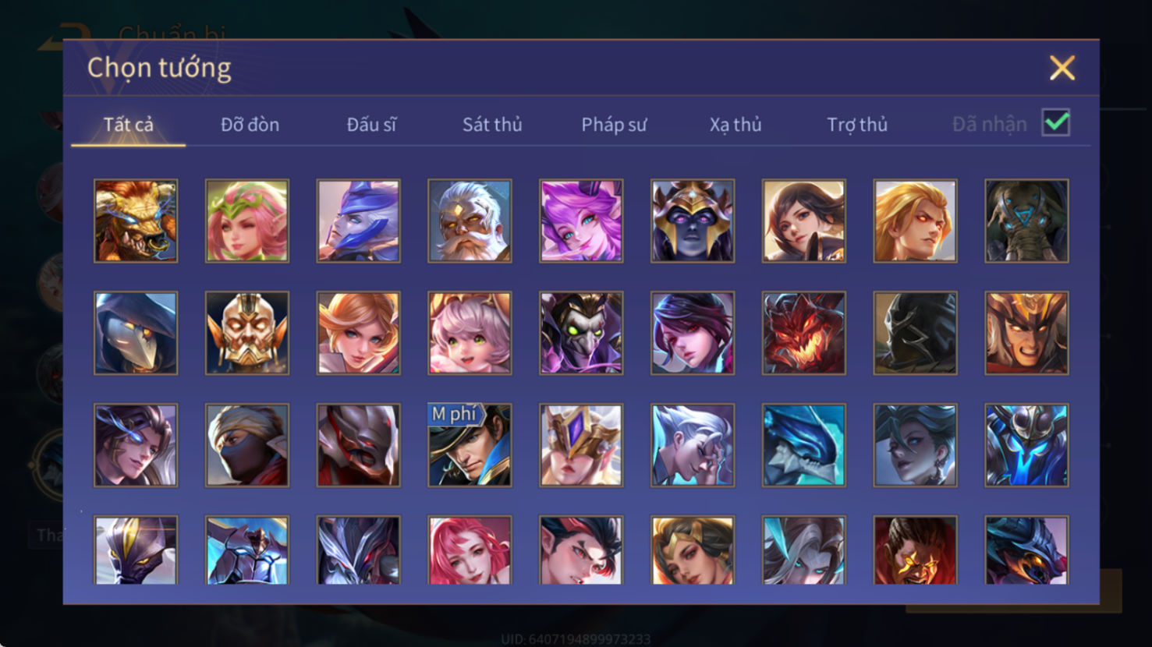Toggle the Đã nhận checkbox
Image resolution: width=1152 pixels, height=647 pixels.
(x=1056, y=123)
